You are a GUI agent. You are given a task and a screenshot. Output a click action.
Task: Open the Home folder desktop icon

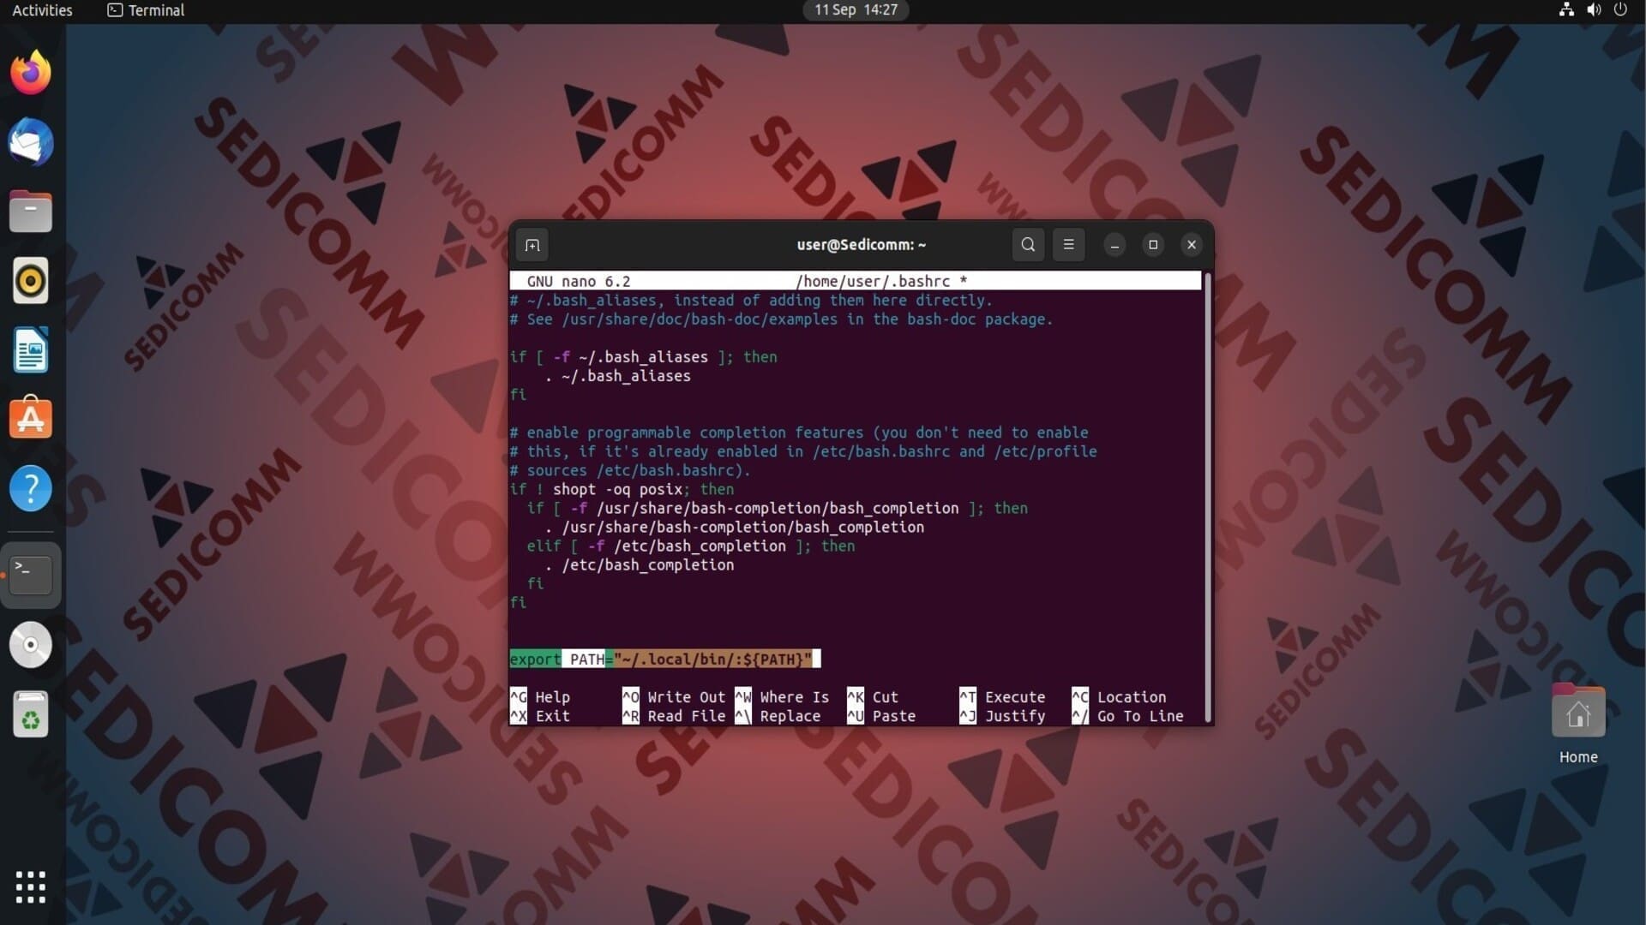pyautogui.click(x=1578, y=725)
